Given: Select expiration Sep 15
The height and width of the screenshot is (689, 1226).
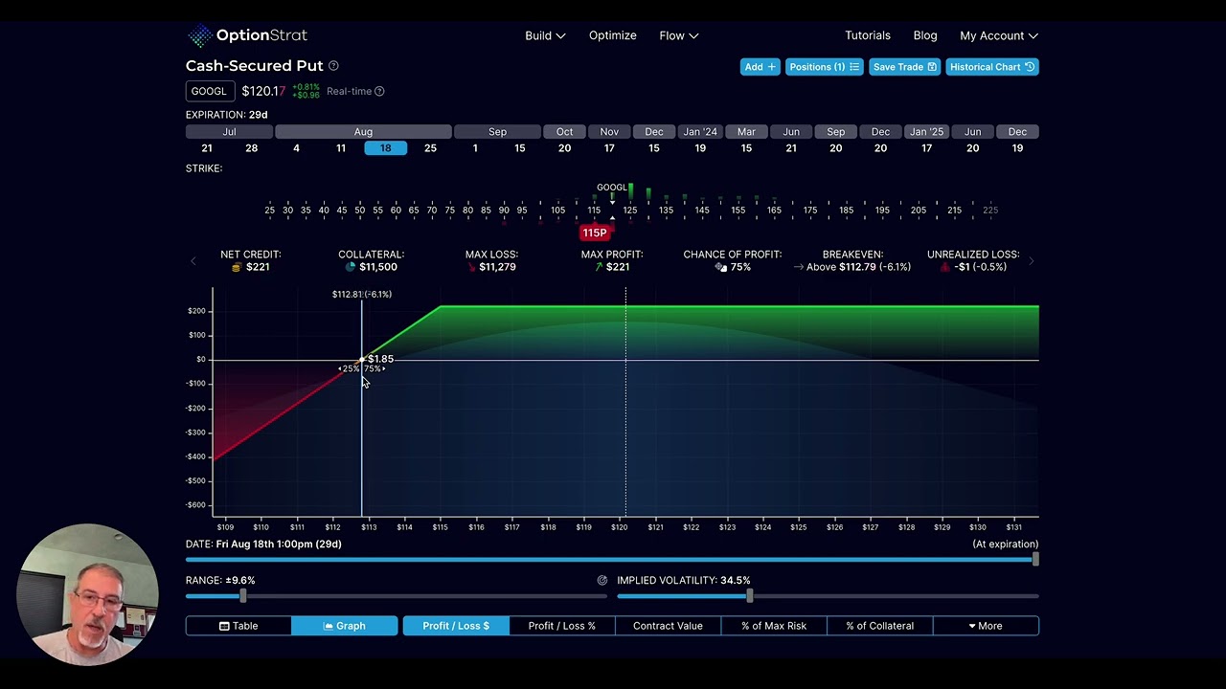Looking at the screenshot, I should coord(520,148).
